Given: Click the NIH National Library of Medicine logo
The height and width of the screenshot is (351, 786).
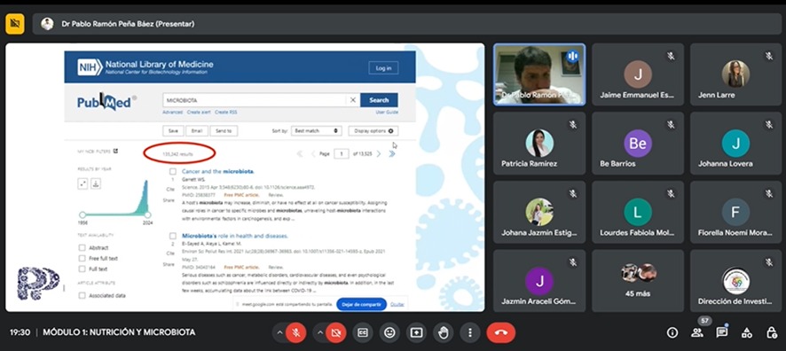Looking at the screenshot, I should 145,67.
